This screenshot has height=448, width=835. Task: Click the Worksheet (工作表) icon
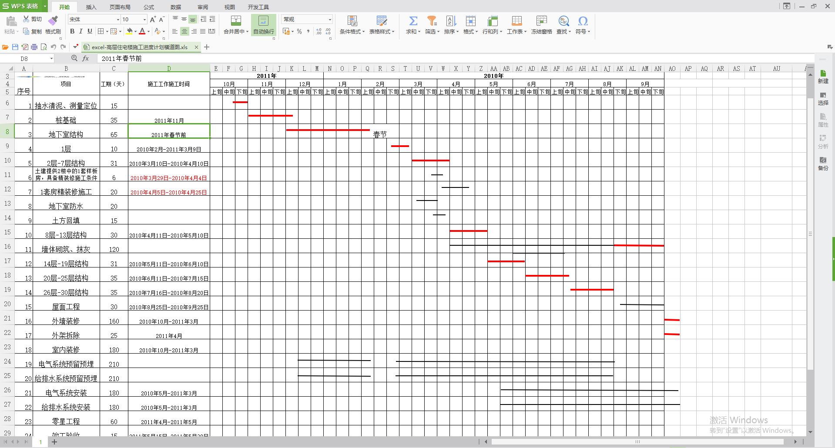pyautogui.click(x=516, y=21)
